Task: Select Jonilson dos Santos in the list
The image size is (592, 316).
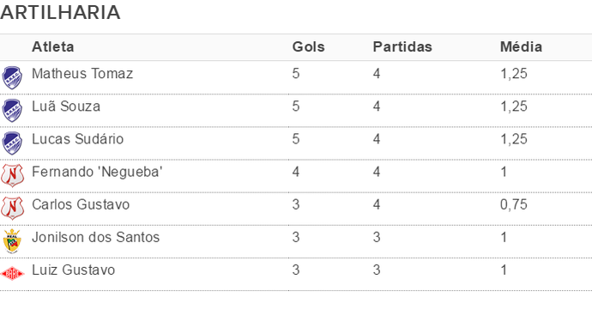Action: pyautogui.click(x=96, y=237)
